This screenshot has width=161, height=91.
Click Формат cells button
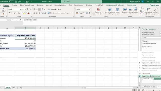[136, 11]
